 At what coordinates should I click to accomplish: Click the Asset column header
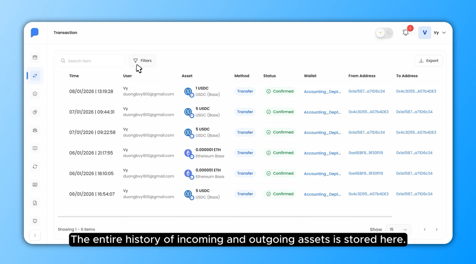click(x=187, y=76)
